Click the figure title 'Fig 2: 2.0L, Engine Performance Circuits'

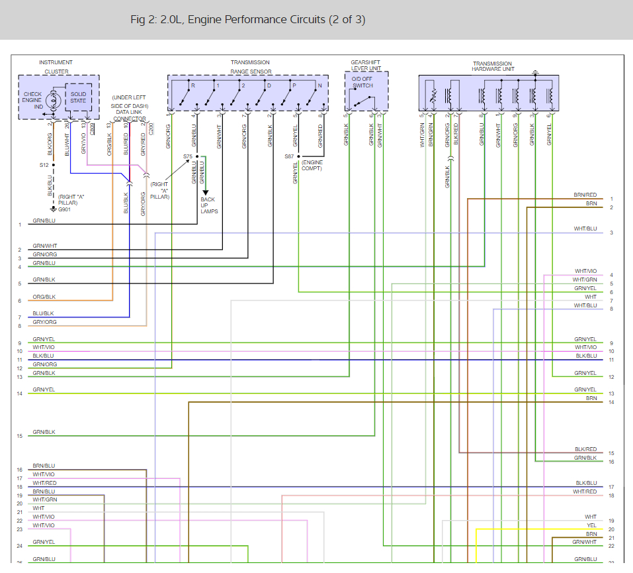point(248,19)
